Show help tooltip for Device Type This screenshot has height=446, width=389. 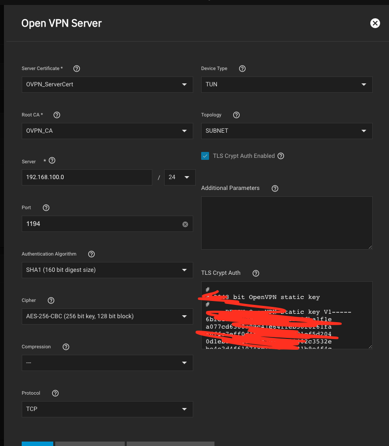[x=242, y=69]
